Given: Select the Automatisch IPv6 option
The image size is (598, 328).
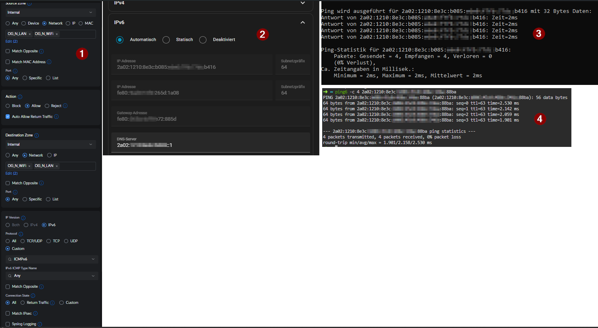Looking at the screenshot, I should (x=120, y=40).
